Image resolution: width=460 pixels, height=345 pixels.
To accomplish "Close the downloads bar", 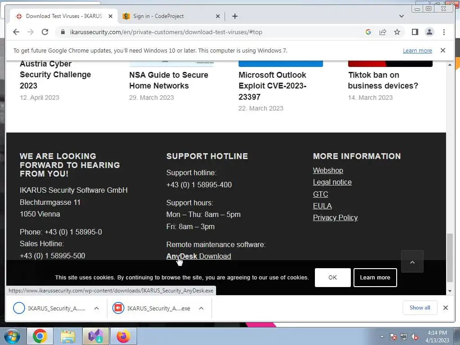I will pyautogui.click(x=445, y=308).
